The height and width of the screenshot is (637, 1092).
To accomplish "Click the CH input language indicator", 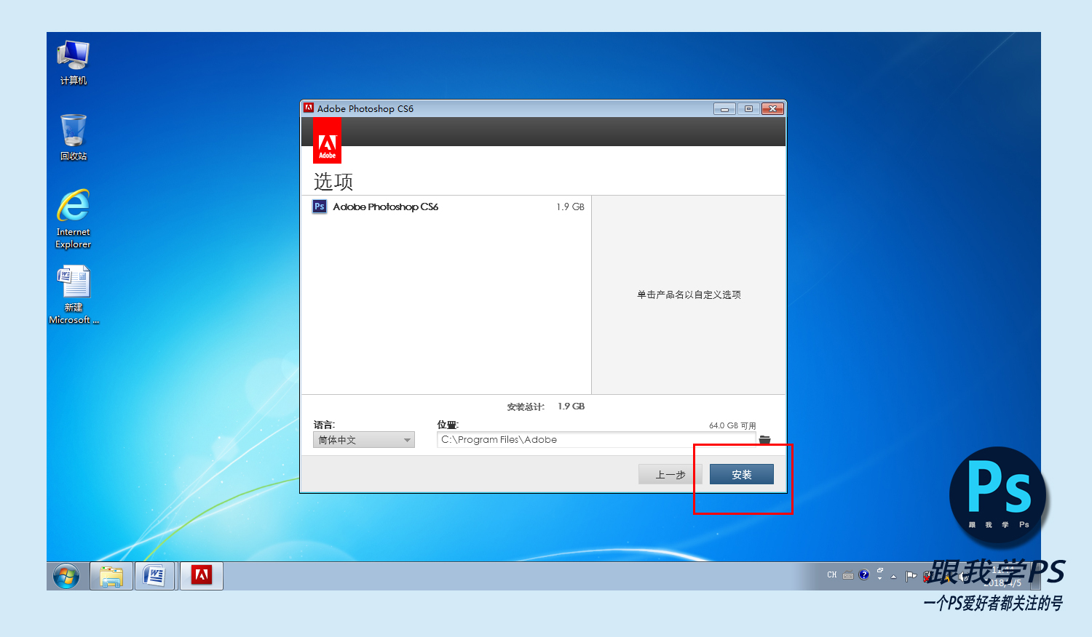I will 832,575.
